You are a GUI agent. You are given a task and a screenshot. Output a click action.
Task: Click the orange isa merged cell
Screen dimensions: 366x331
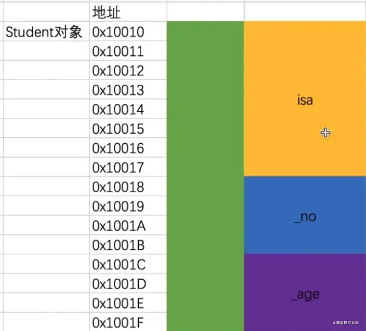coord(305,99)
